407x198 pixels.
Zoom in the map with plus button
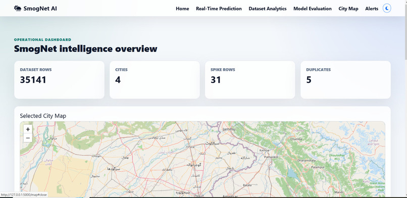[28, 129]
